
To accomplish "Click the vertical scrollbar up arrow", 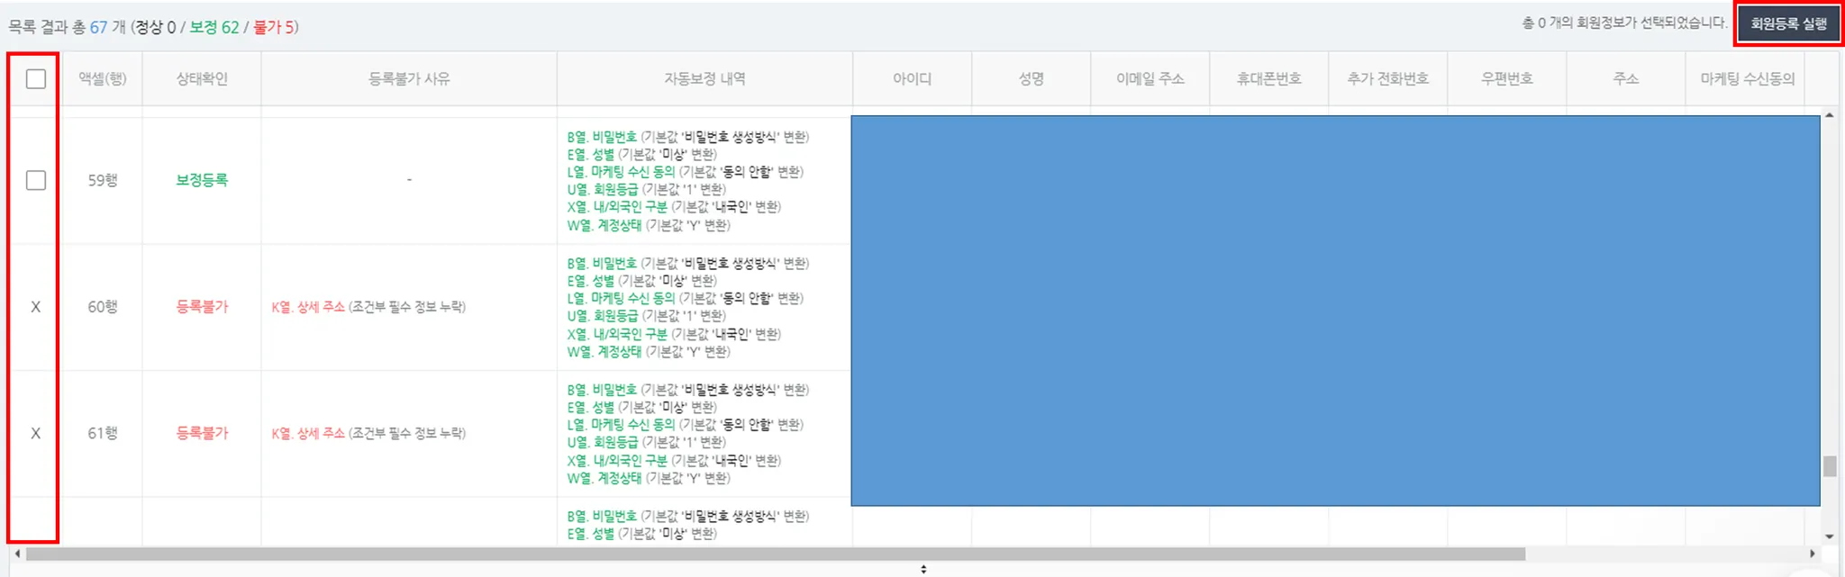I will pyautogui.click(x=1829, y=115).
